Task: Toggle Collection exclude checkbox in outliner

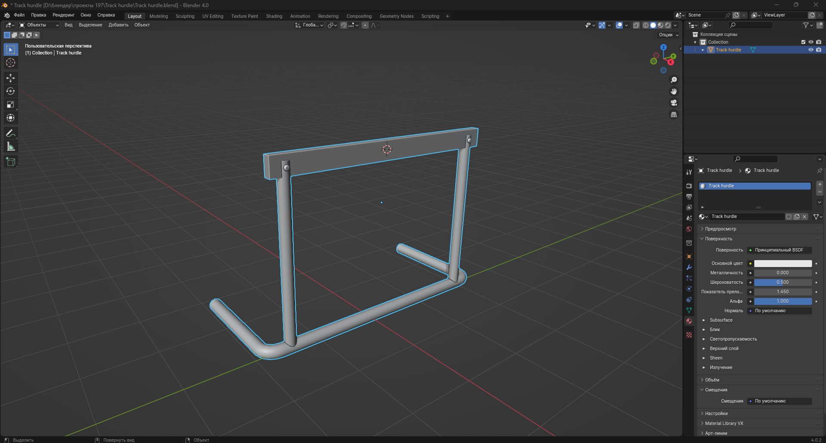Action: click(x=803, y=42)
